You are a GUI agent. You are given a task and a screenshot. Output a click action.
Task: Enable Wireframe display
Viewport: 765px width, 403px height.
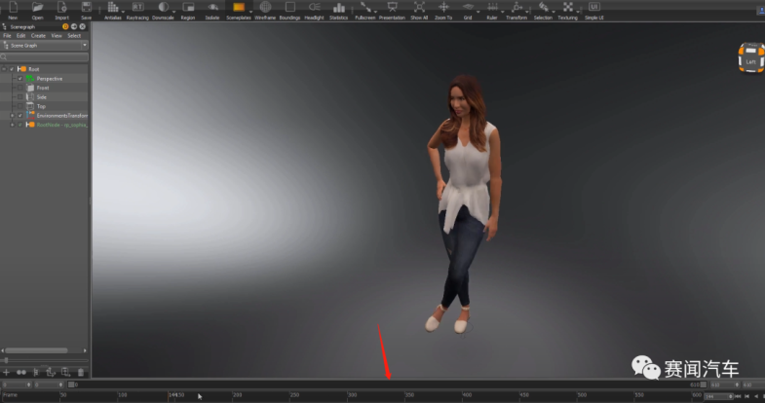click(264, 8)
